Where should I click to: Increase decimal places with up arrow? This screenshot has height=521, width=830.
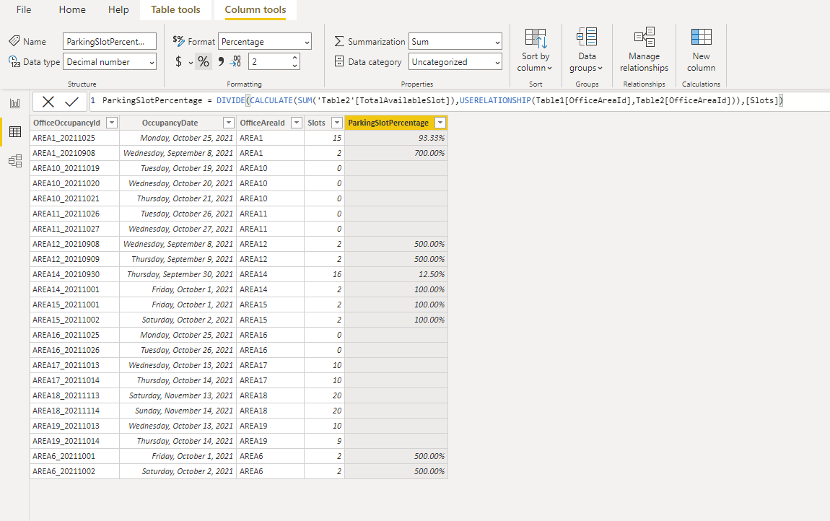[x=295, y=57]
